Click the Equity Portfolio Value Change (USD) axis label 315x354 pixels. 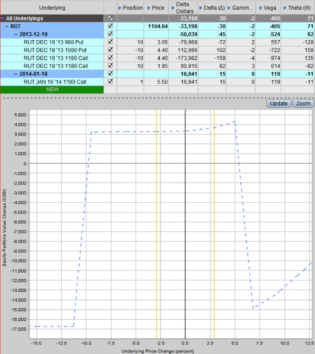click(4, 227)
